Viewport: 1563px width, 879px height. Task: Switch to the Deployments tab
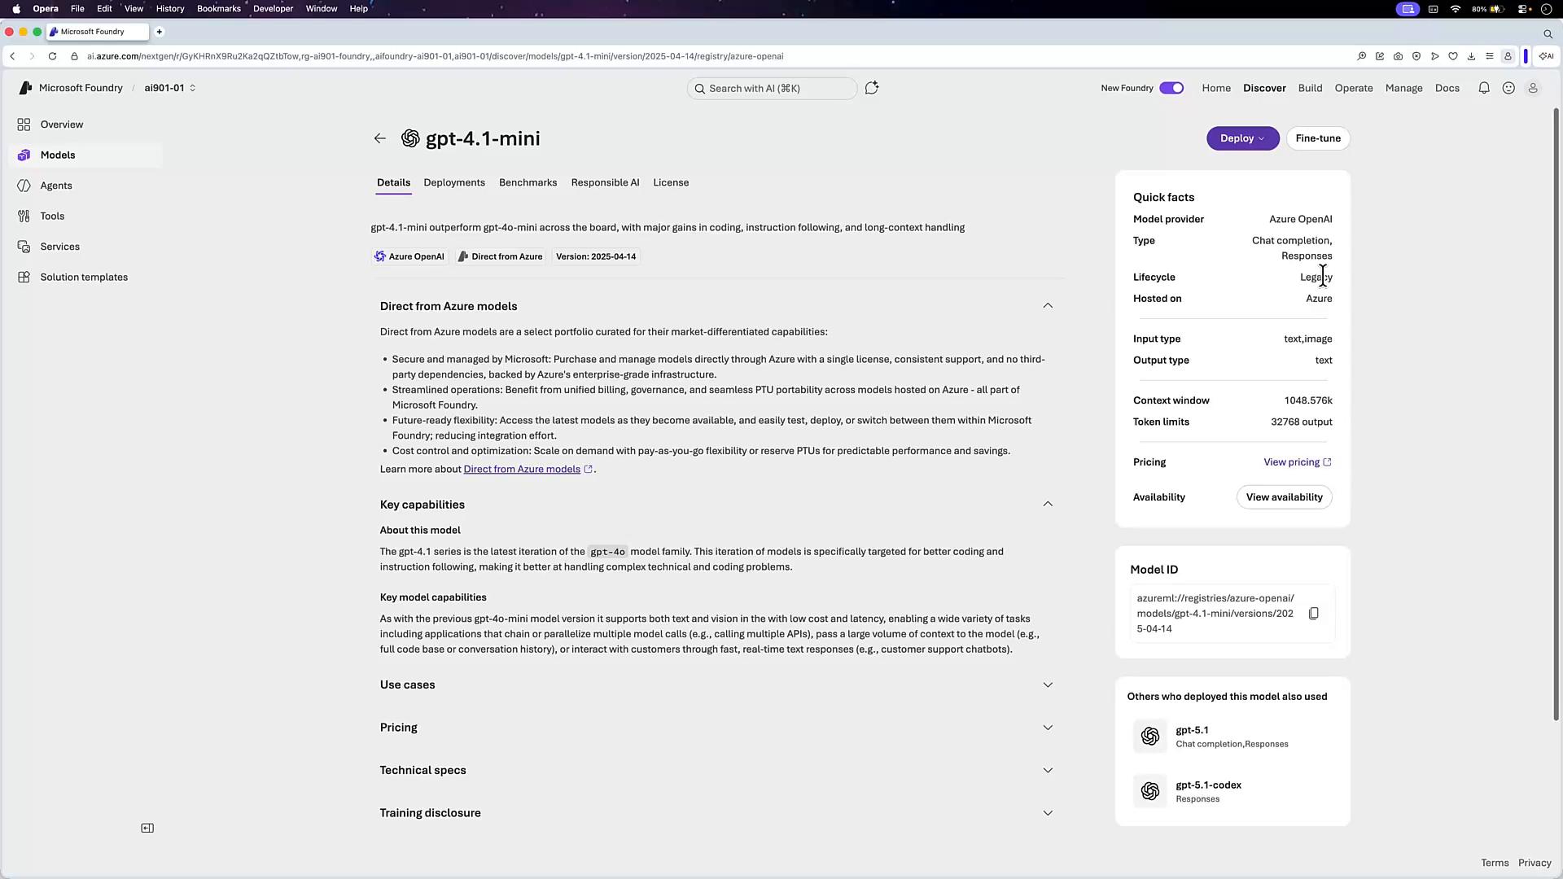click(x=454, y=182)
